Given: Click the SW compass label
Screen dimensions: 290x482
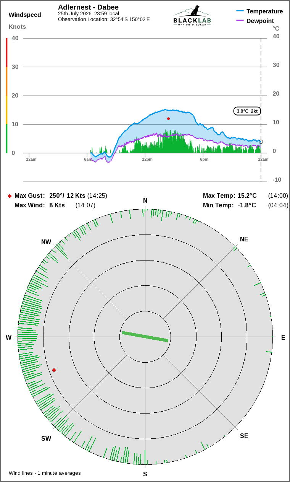Looking at the screenshot, I should tap(46, 439).
